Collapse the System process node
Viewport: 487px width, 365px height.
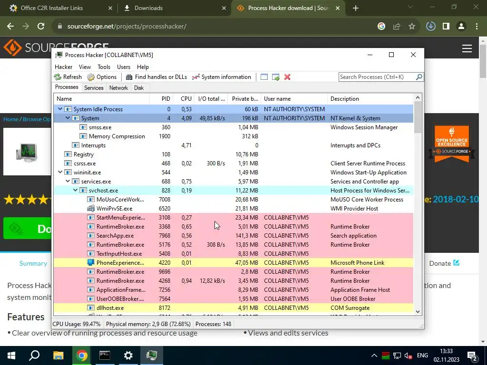click(68, 118)
